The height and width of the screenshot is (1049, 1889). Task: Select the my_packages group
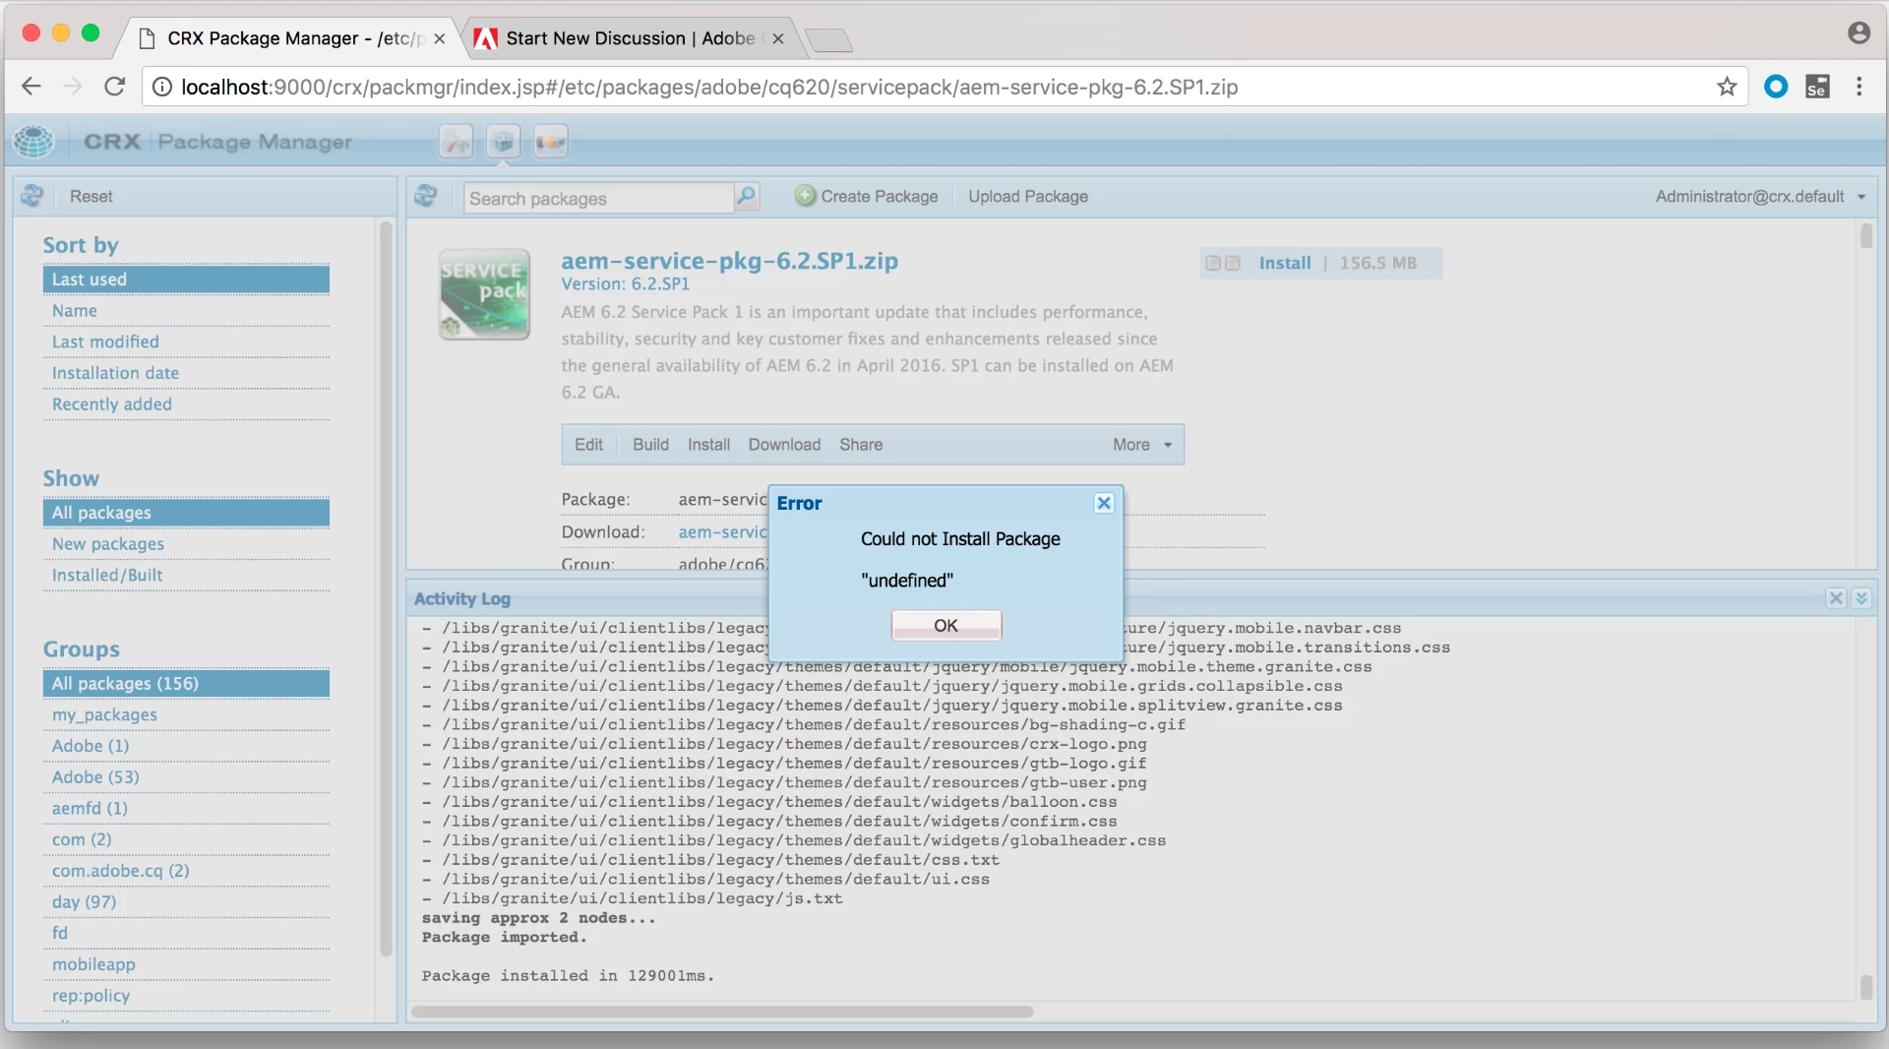pos(186,714)
